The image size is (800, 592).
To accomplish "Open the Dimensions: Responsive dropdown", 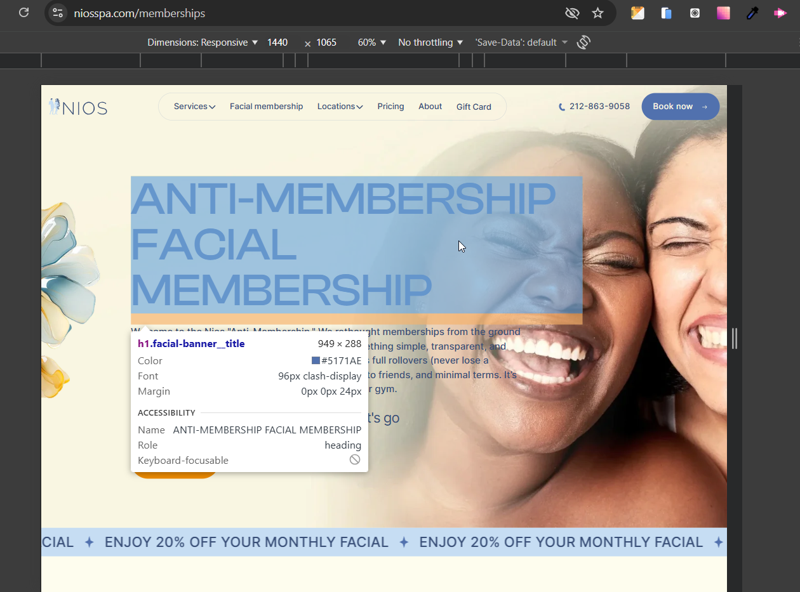I will [x=203, y=43].
